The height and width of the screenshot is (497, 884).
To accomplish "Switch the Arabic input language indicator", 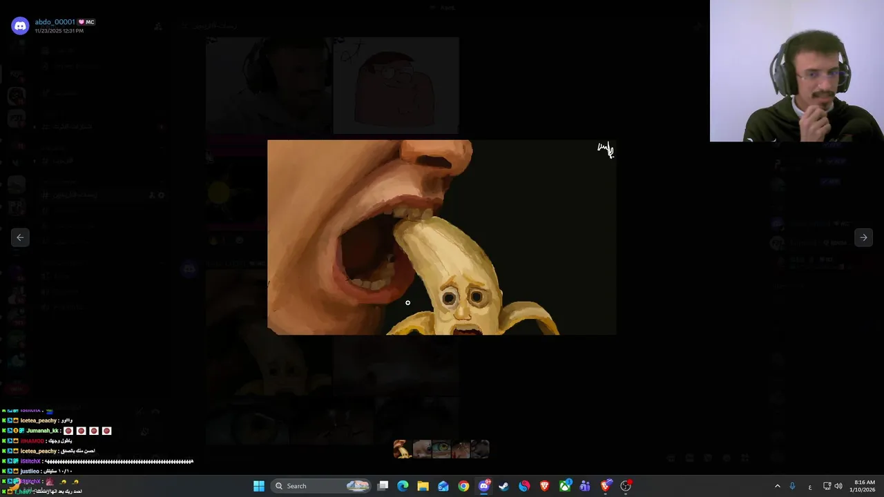I will pyautogui.click(x=809, y=487).
